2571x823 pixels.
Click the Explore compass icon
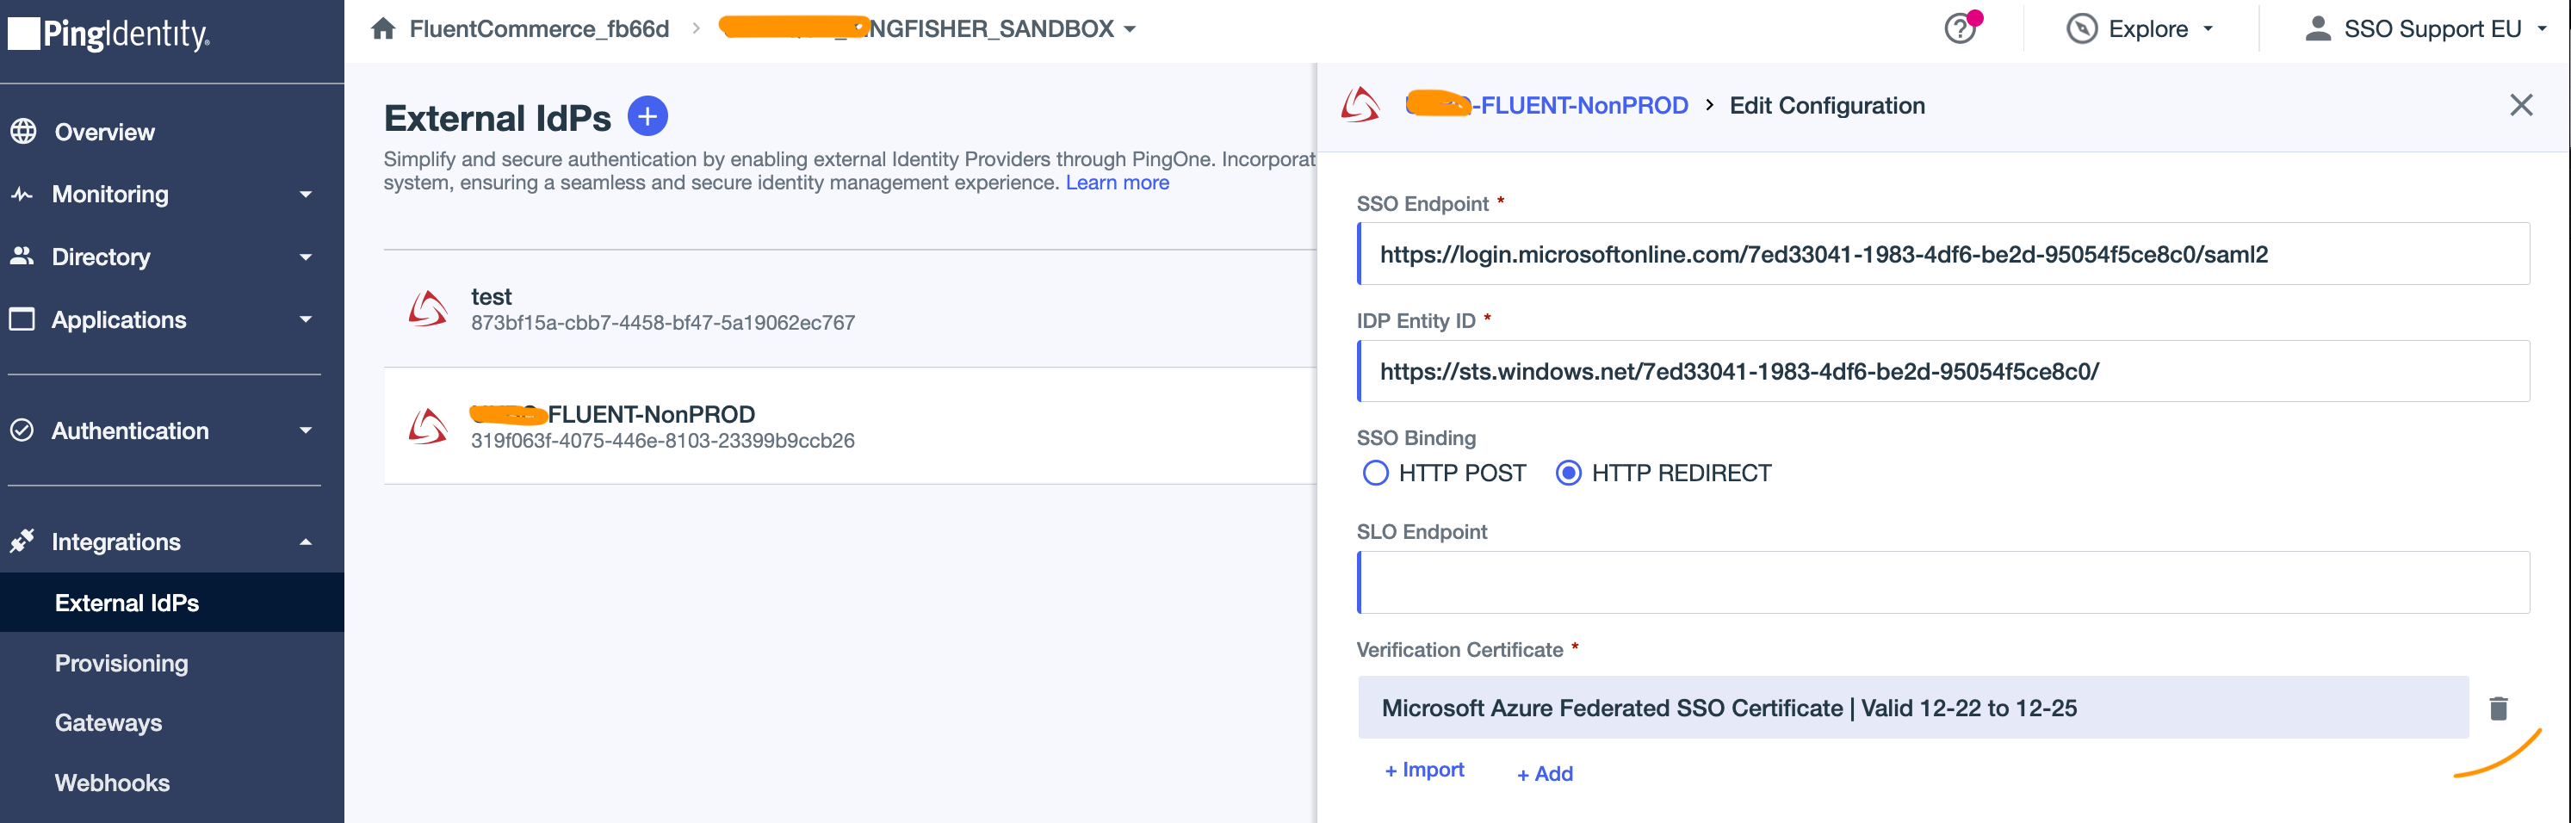click(x=2081, y=29)
